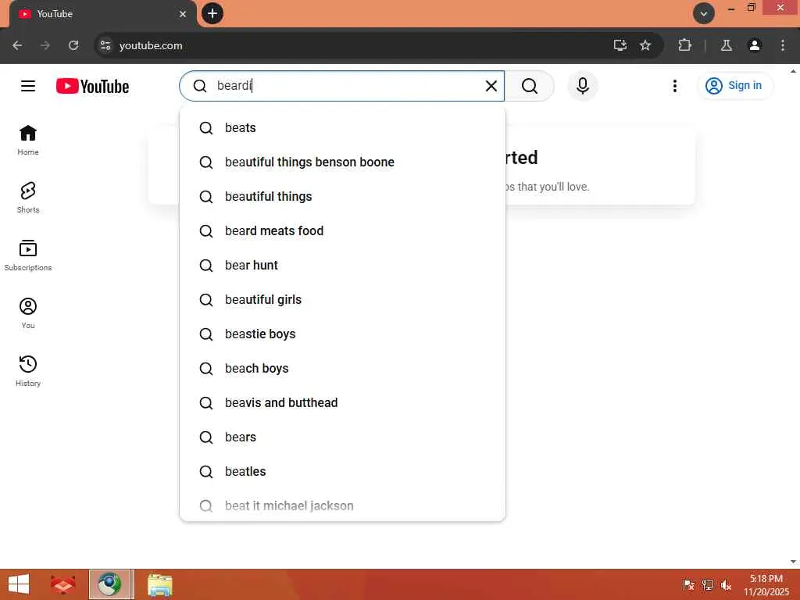Open the browser extensions puzzle icon

point(684,45)
